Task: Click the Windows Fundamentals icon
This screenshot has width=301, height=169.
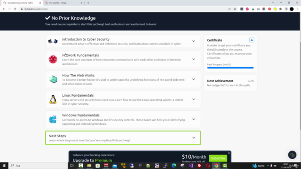Action: coord(53,119)
